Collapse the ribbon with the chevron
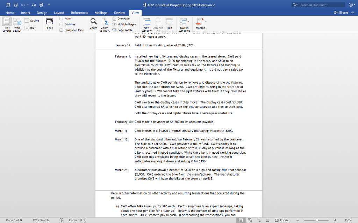 353,11
